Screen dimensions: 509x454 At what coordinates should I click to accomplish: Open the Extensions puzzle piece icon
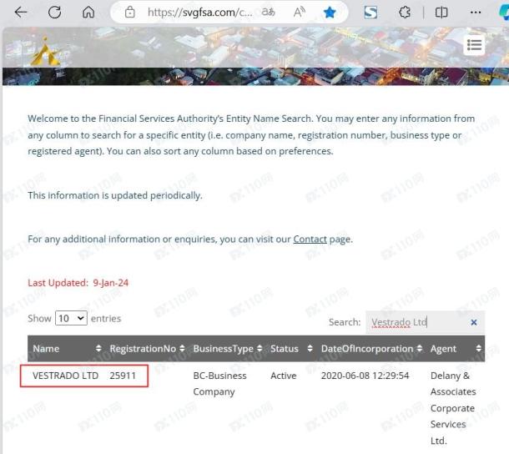(x=405, y=13)
